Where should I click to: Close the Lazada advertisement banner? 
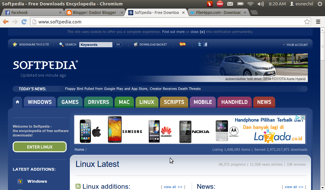click(x=303, y=117)
